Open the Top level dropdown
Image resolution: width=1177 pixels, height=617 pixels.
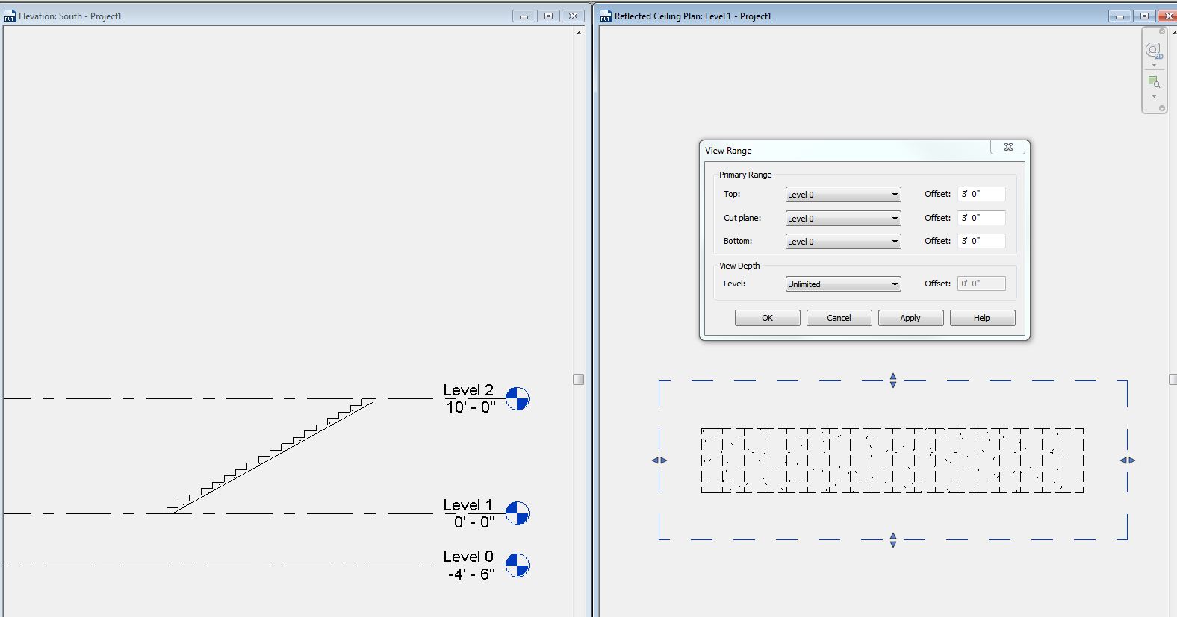[x=843, y=195]
